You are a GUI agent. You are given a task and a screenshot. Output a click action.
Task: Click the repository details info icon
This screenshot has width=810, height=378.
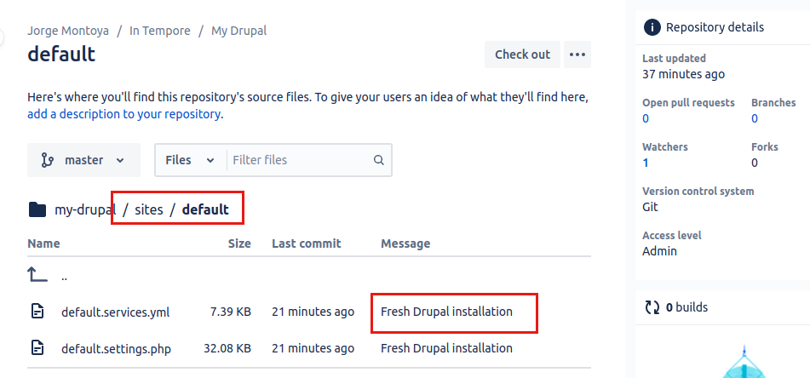pos(652,27)
